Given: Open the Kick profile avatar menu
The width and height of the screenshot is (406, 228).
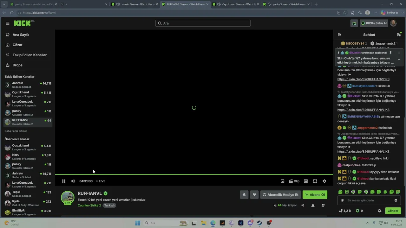Looking at the screenshot, I should point(393,23).
